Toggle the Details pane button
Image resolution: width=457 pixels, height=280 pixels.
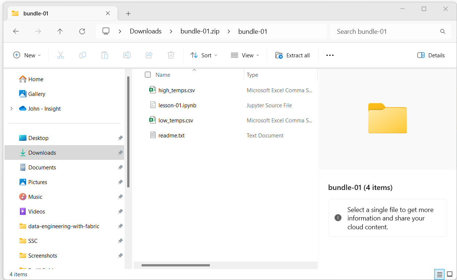point(431,55)
